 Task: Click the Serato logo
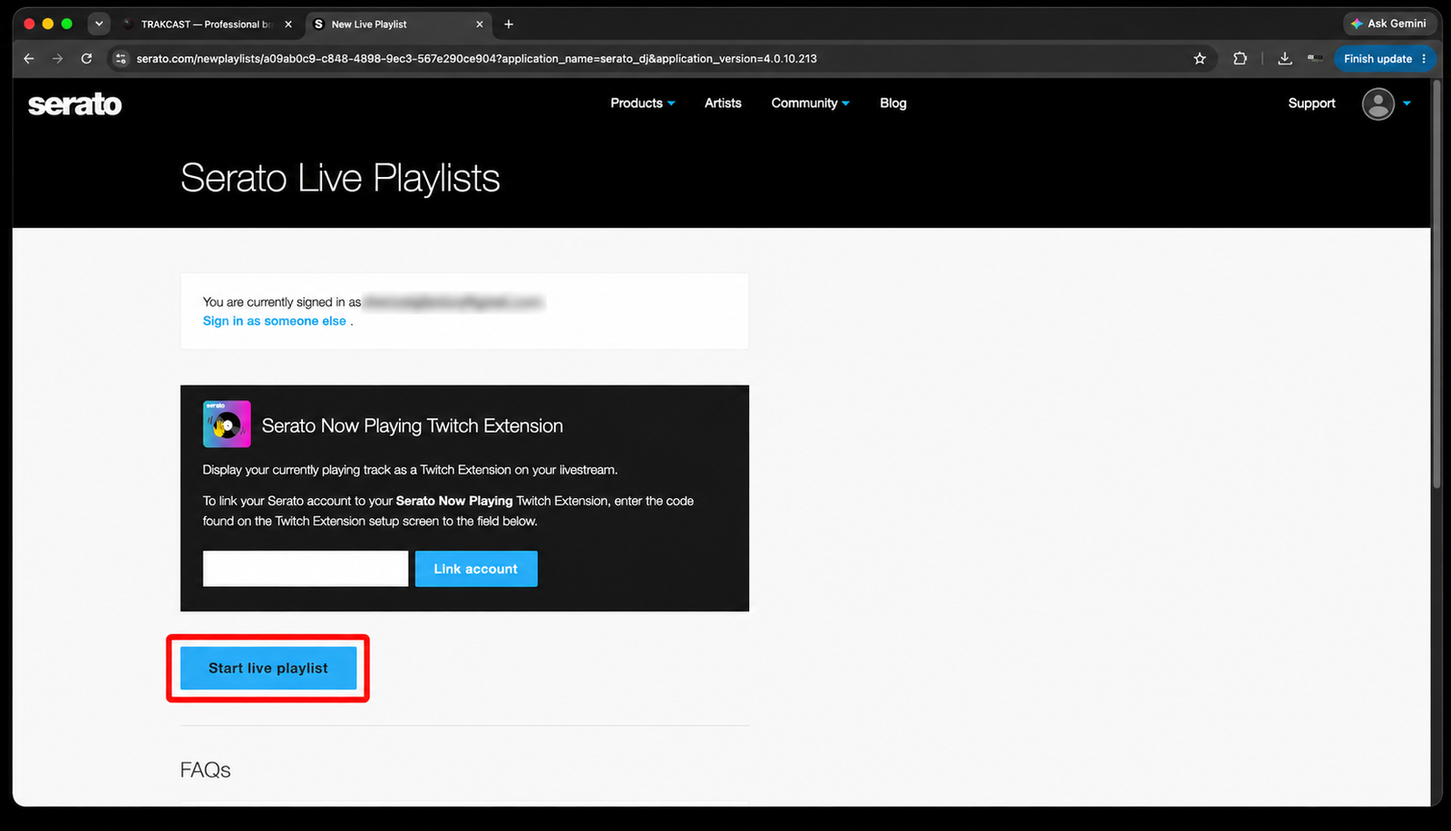(x=74, y=104)
